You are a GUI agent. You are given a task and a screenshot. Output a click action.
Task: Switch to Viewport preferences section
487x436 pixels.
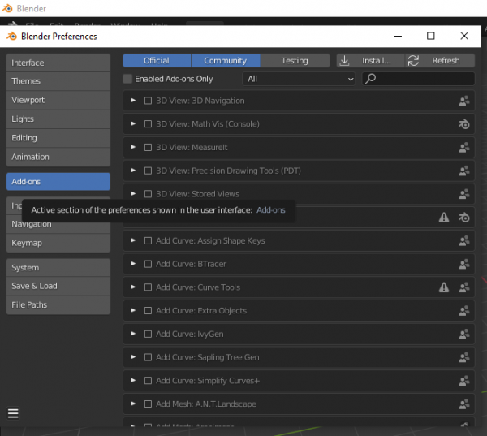(58, 100)
